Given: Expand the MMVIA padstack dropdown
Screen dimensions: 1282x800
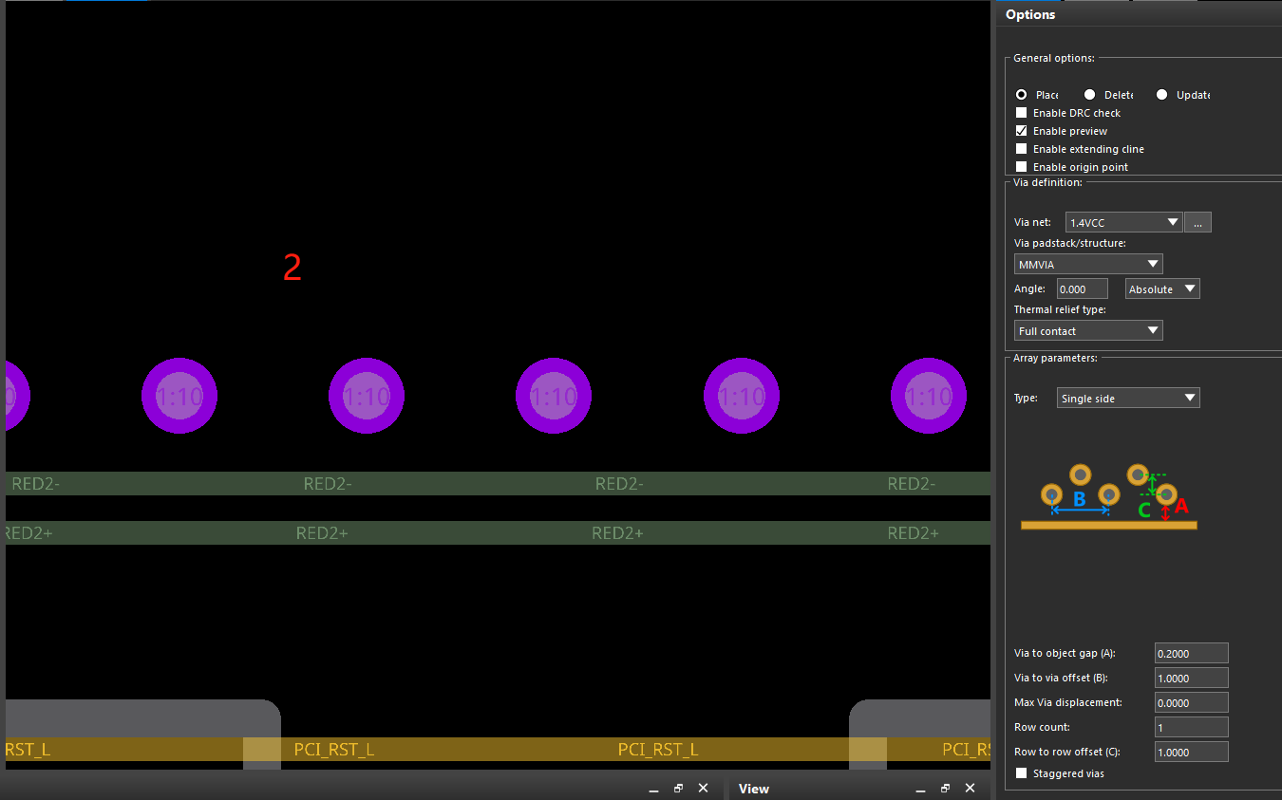Looking at the screenshot, I should coord(1088,264).
